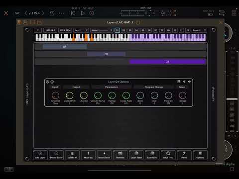Click the Bank knob in Program Change

pyautogui.click(x=140, y=95)
